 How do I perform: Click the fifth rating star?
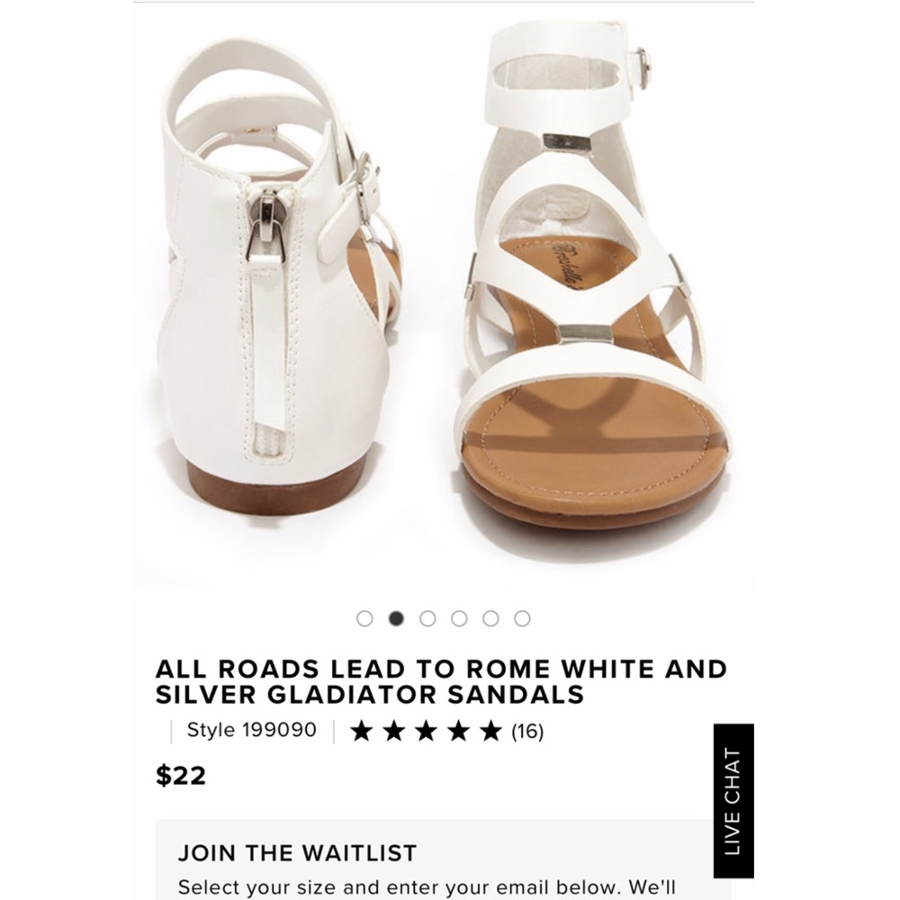pyautogui.click(x=490, y=731)
